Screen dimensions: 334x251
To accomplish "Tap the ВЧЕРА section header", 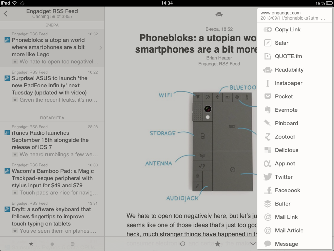I will tap(52, 25).
